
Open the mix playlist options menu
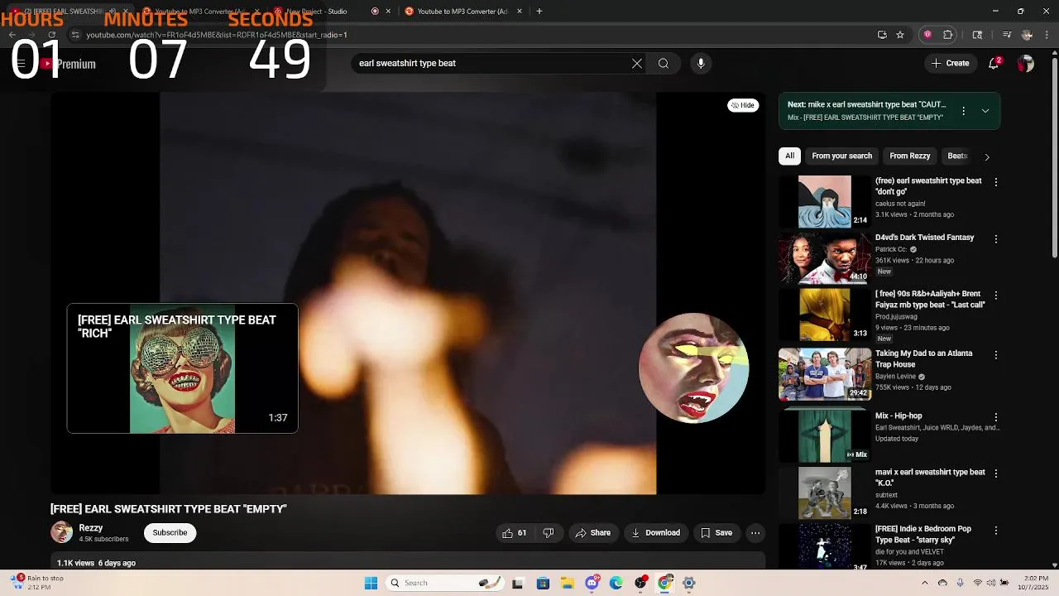pos(963,111)
